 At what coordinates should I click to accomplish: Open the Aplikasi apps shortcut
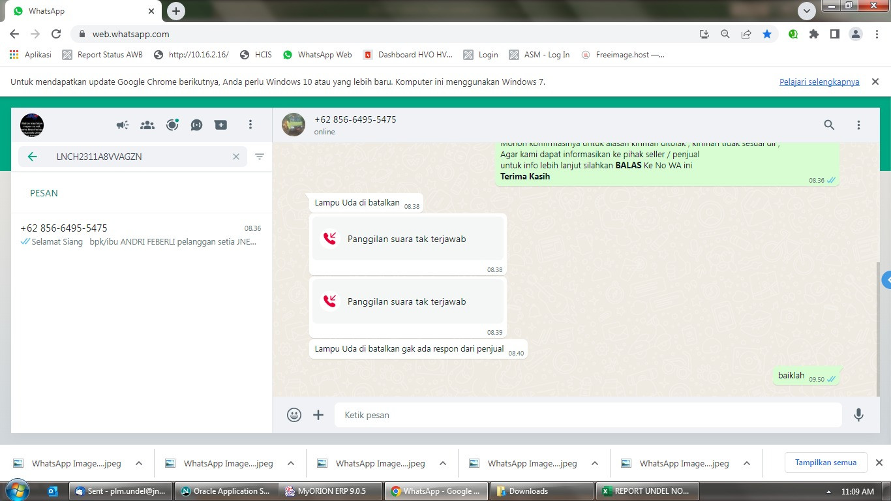click(31, 55)
